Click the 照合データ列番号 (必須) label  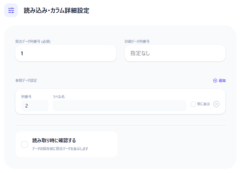[33, 41]
